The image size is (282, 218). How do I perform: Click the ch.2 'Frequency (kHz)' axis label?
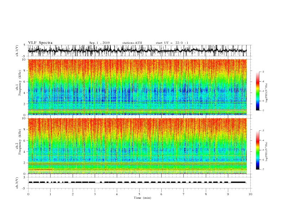20,141
